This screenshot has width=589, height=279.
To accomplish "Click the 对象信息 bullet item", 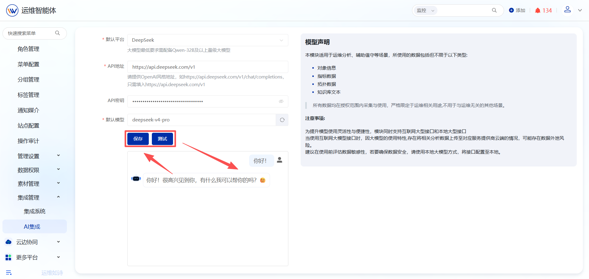I will point(327,68).
